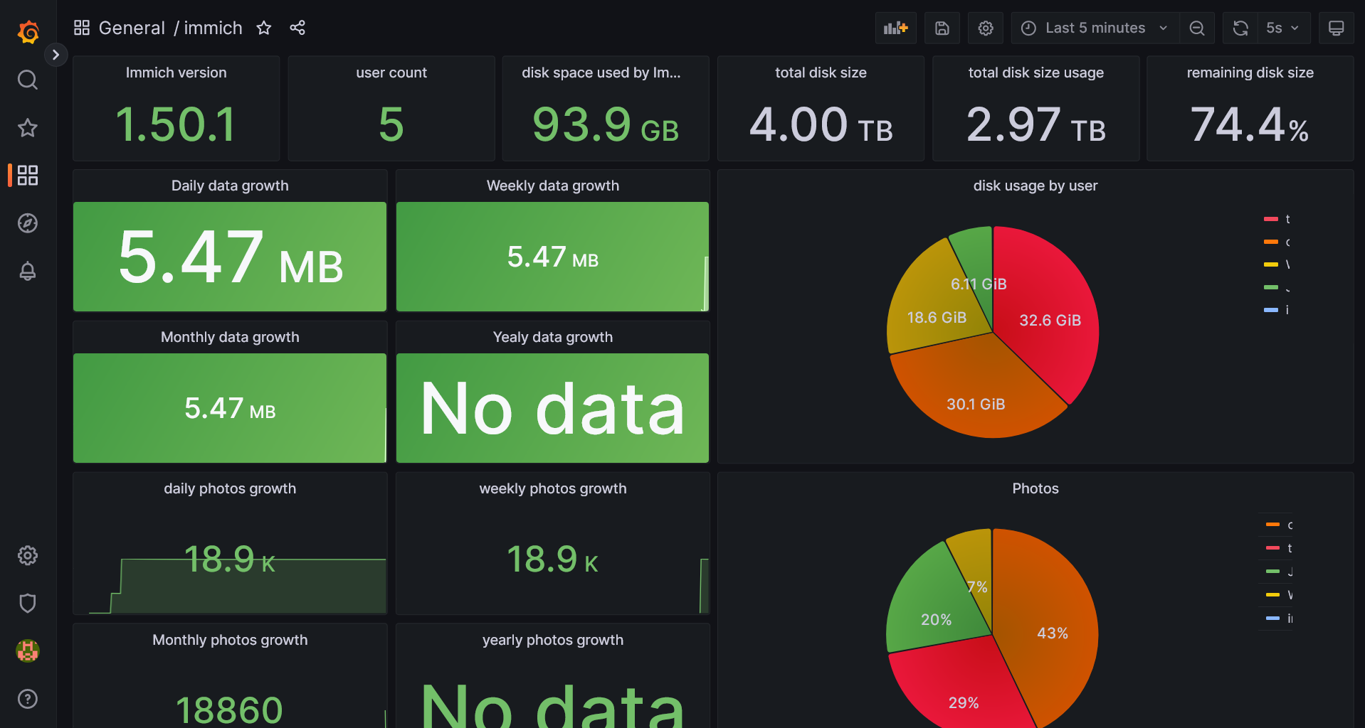Open the Starred dashboards sidebar icon
The width and height of the screenshot is (1365, 728).
(28, 128)
